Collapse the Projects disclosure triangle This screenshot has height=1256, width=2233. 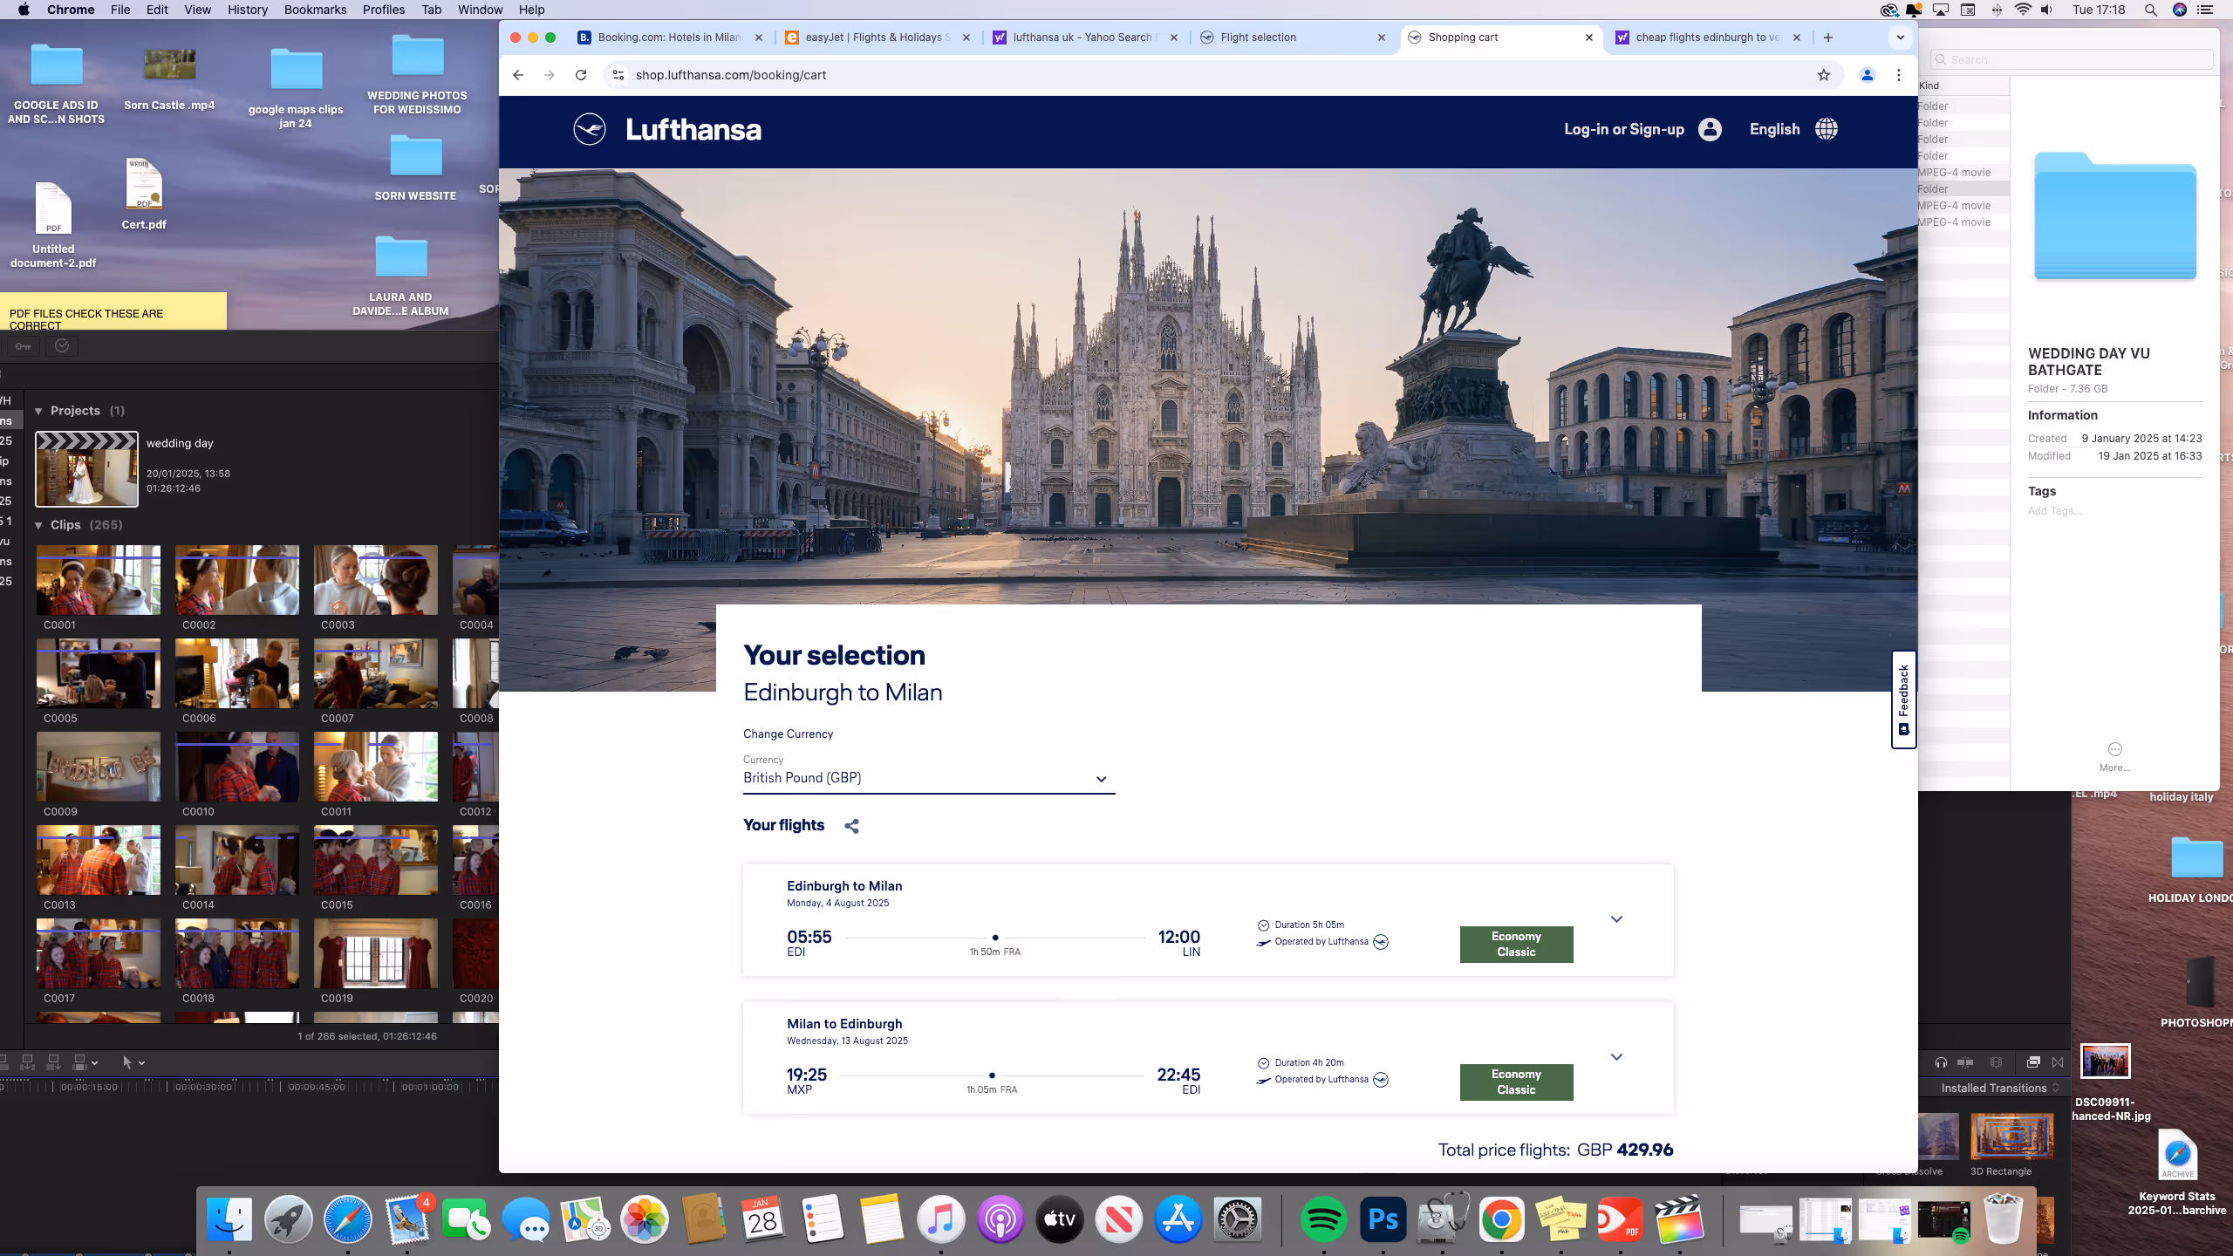[x=38, y=411]
